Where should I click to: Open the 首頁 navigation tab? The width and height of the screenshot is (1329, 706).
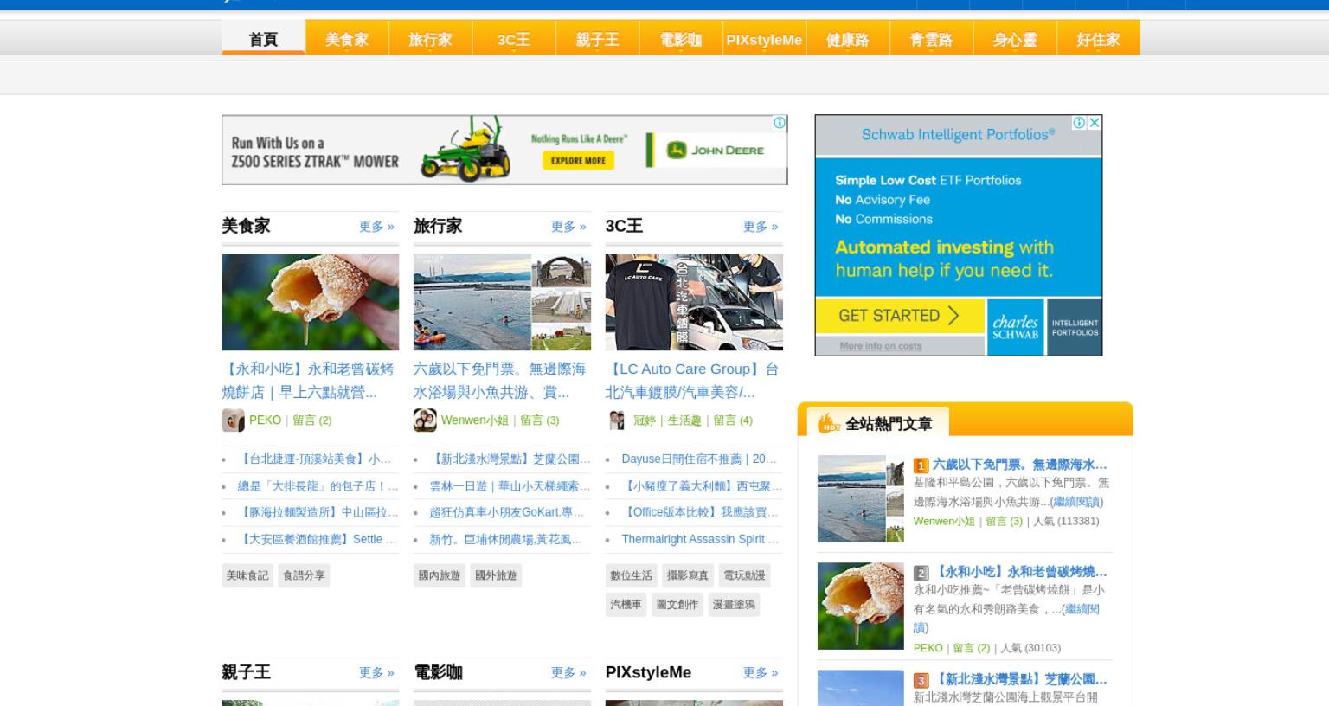tap(263, 39)
